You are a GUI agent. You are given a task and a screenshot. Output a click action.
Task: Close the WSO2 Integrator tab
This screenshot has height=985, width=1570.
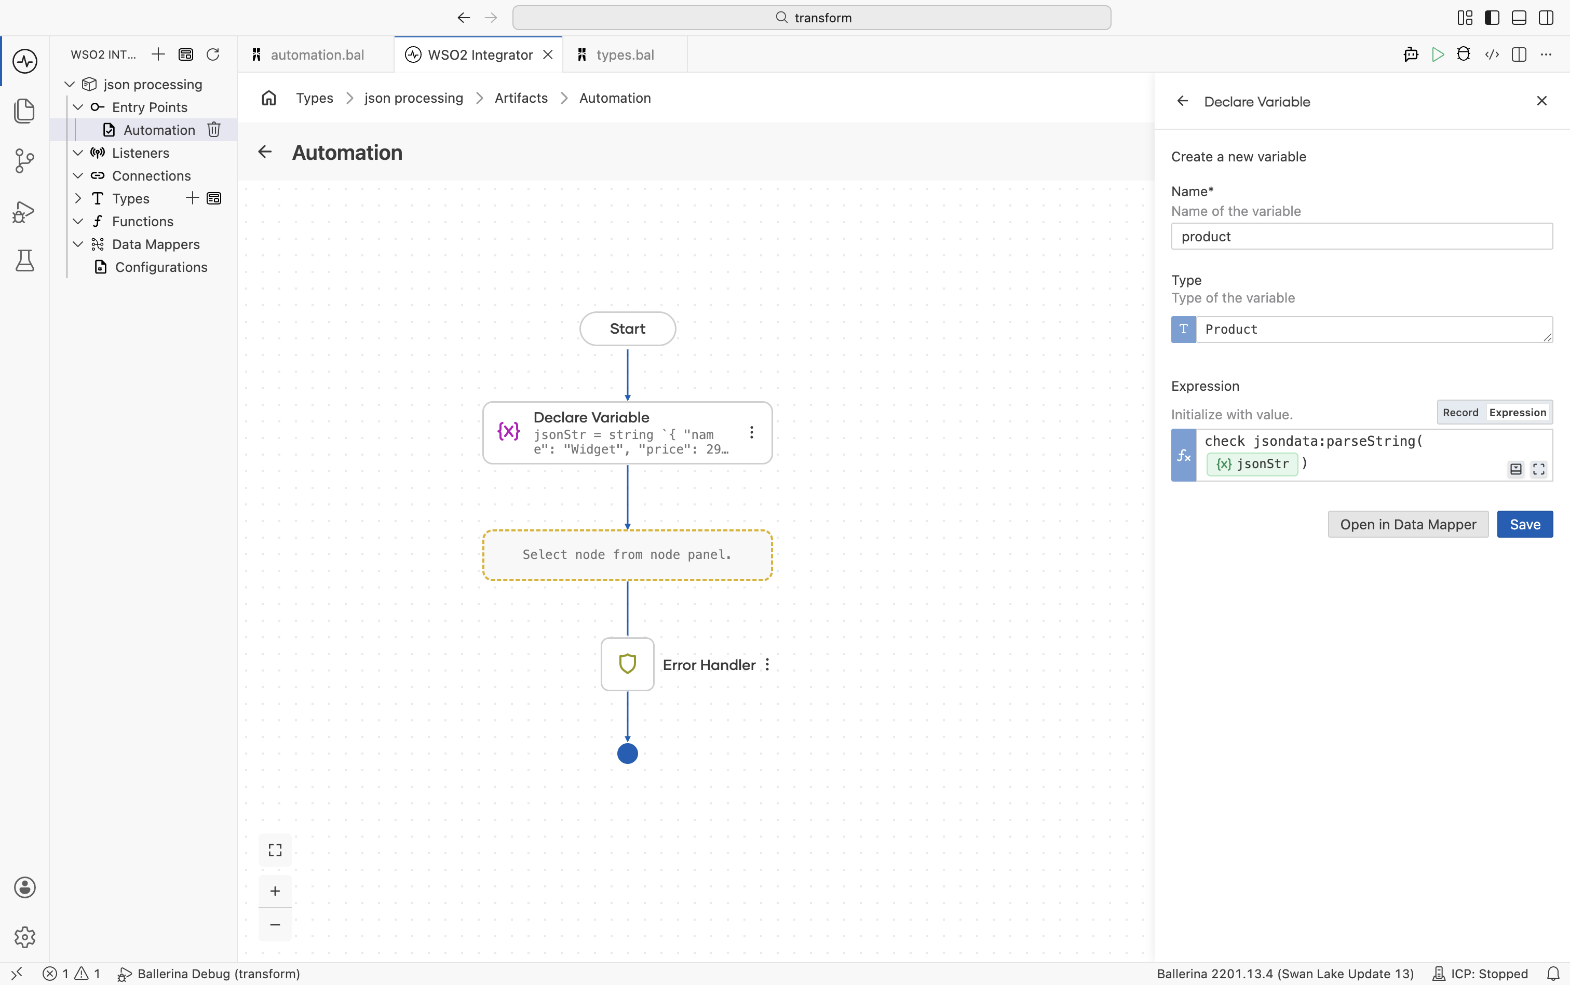pos(548,54)
